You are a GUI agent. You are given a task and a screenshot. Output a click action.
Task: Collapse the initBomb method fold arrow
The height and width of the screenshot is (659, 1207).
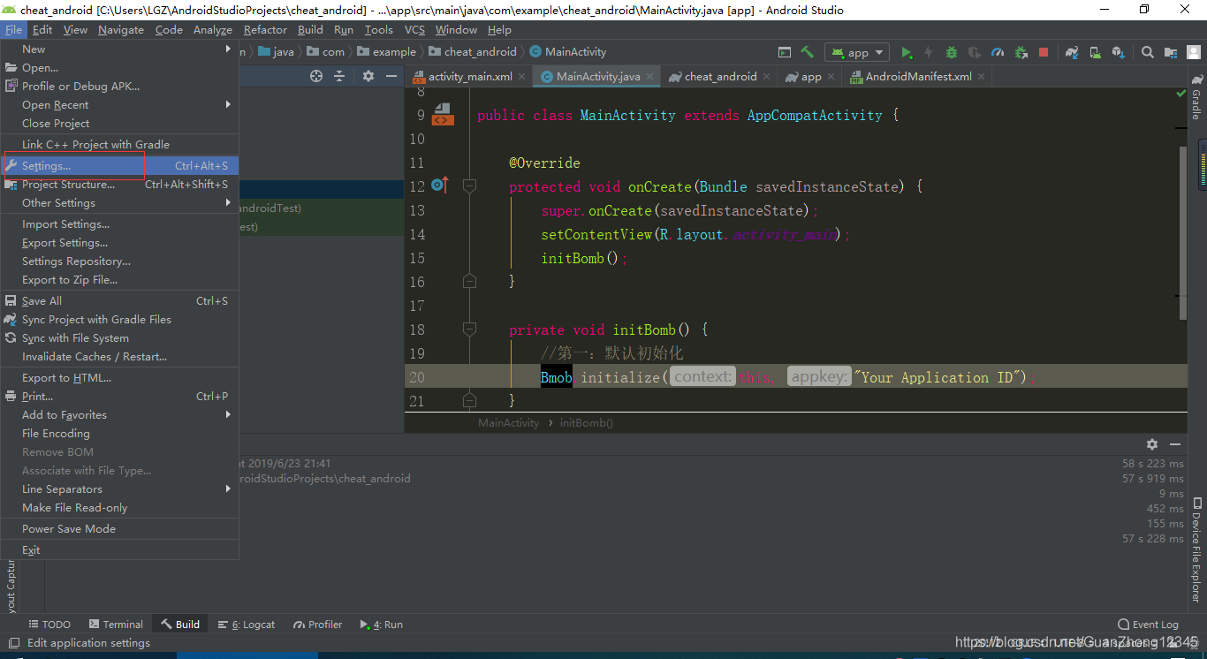(x=469, y=329)
